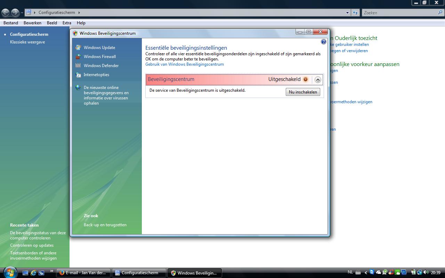
Task: Click the green arrow tray icon
Action: pos(397,272)
